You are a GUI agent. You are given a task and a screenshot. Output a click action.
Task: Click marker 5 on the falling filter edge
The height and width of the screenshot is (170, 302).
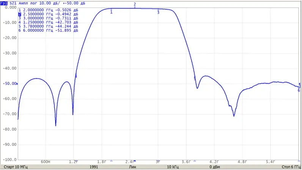click(x=195, y=78)
